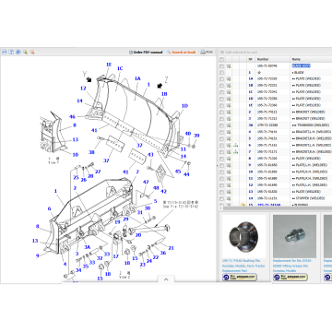Check the box for part 1A row
This screenshot has height=332, width=332.
coord(221,79)
